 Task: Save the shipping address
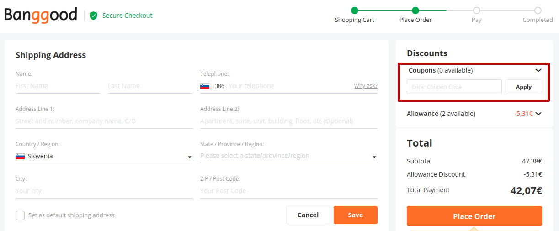pos(356,215)
